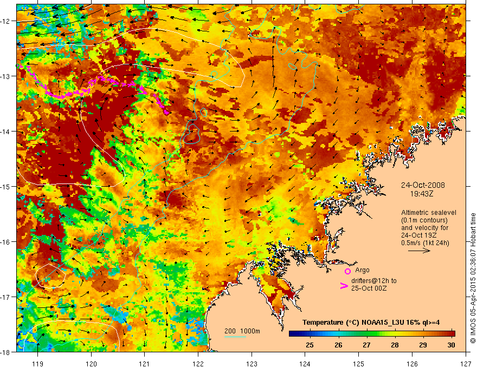Click the "drifters@12h to" legend text
Viewport: 477px width, 368px height.
[374, 281]
